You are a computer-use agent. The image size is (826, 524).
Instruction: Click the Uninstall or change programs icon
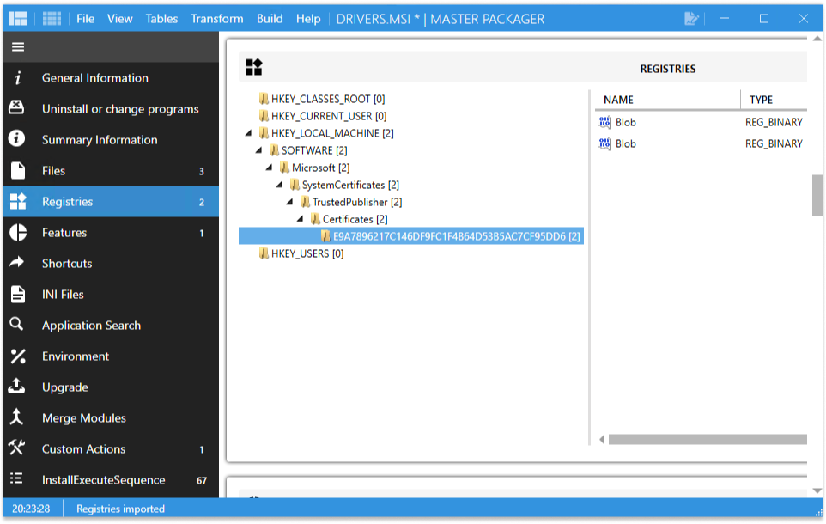coord(16,107)
